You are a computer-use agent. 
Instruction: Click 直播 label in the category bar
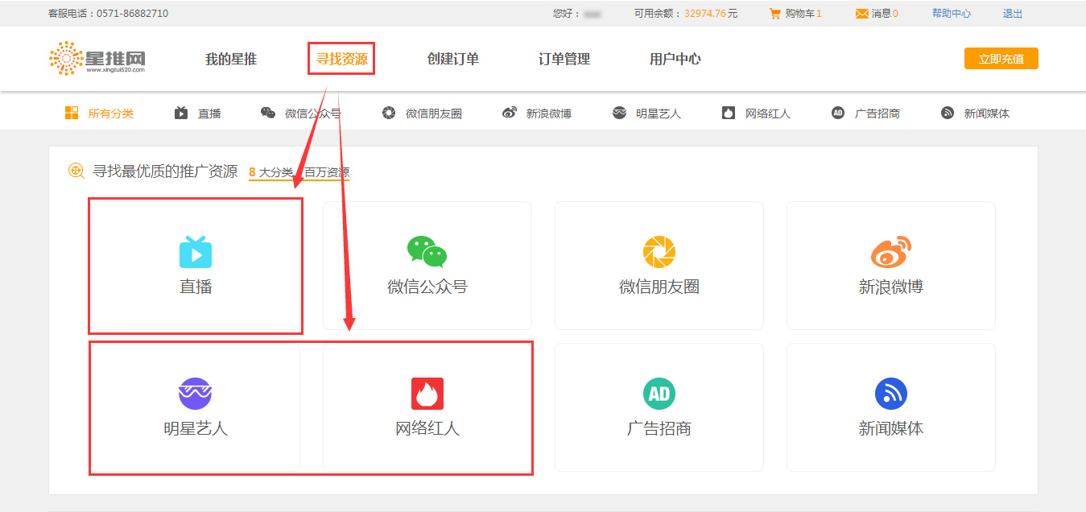coord(209,114)
